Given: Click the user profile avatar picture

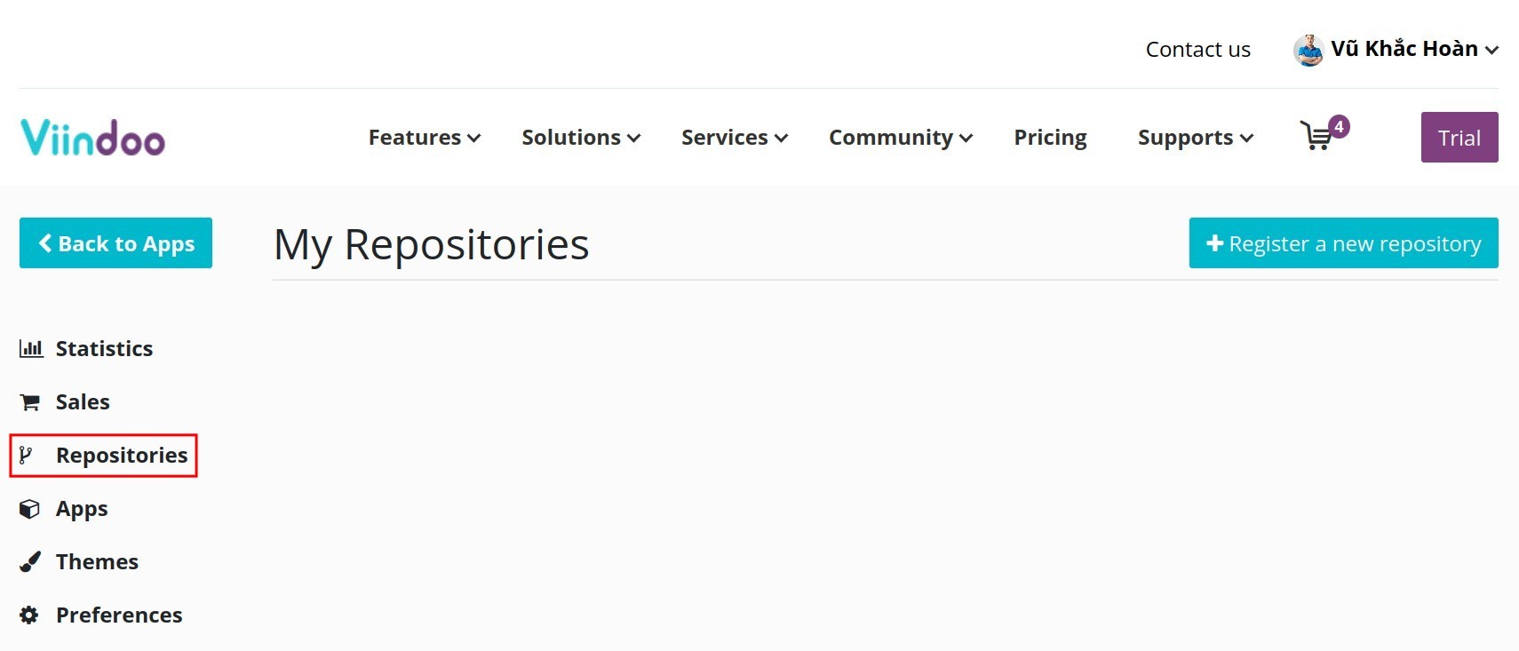Looking at the screenshot, I should coord(1308,49).
